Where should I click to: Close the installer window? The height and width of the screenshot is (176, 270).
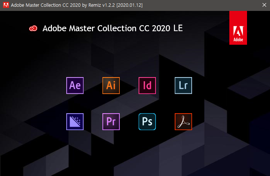(264, 5)
